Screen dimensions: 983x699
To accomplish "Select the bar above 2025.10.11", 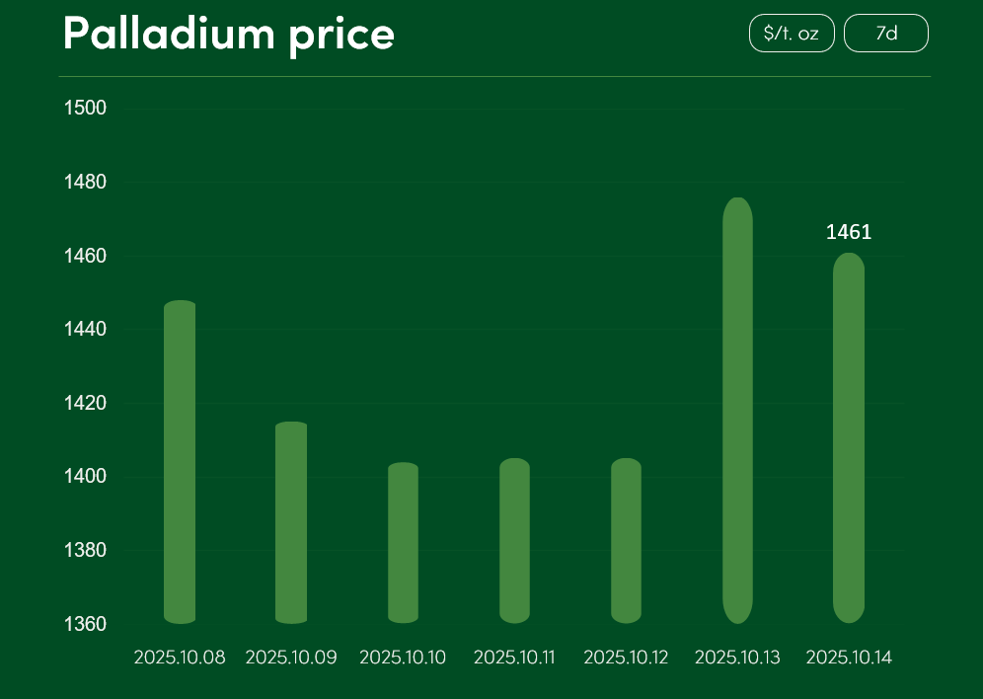I will coord(514,541).
